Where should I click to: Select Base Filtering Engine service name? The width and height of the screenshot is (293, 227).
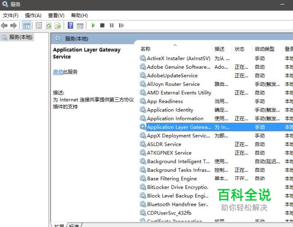[x=172, y=178]
